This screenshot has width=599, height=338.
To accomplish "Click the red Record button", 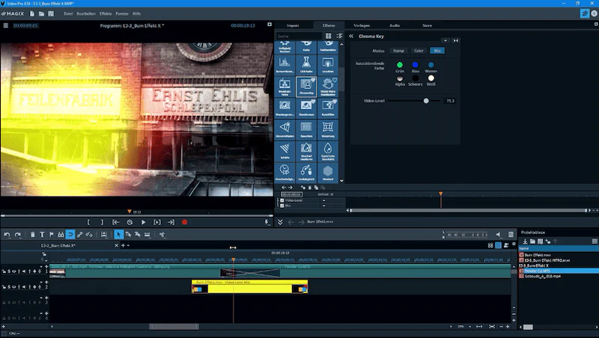I will [184, 222].
